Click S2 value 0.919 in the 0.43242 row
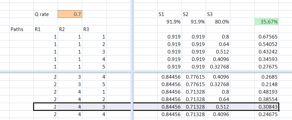292x120 pixels. point(194,52)
